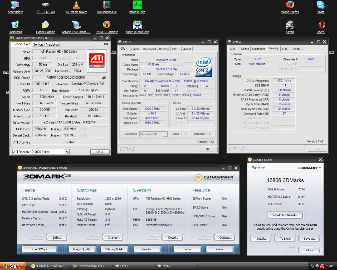Click Close in 3DMark Score window
Image resolution: width=337 pixels, height=270 pixels.
pos(310,250)
